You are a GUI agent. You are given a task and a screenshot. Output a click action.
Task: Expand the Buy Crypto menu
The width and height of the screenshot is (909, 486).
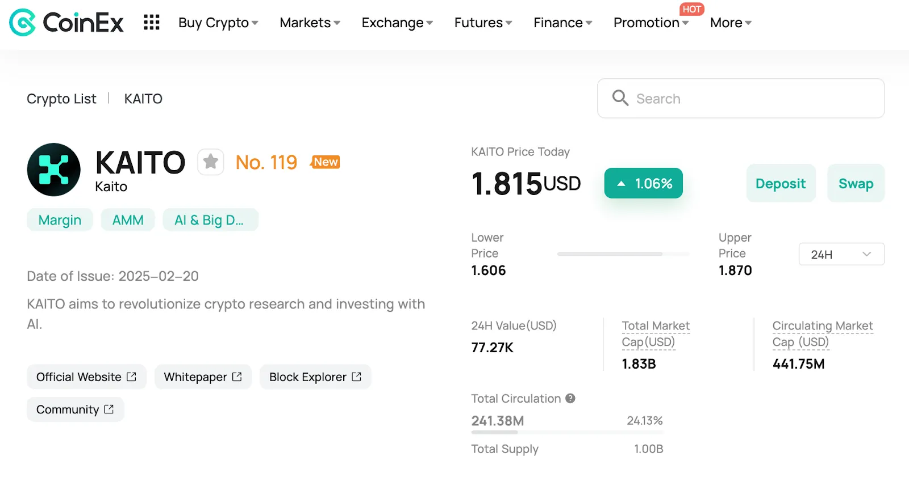point(219,23)
